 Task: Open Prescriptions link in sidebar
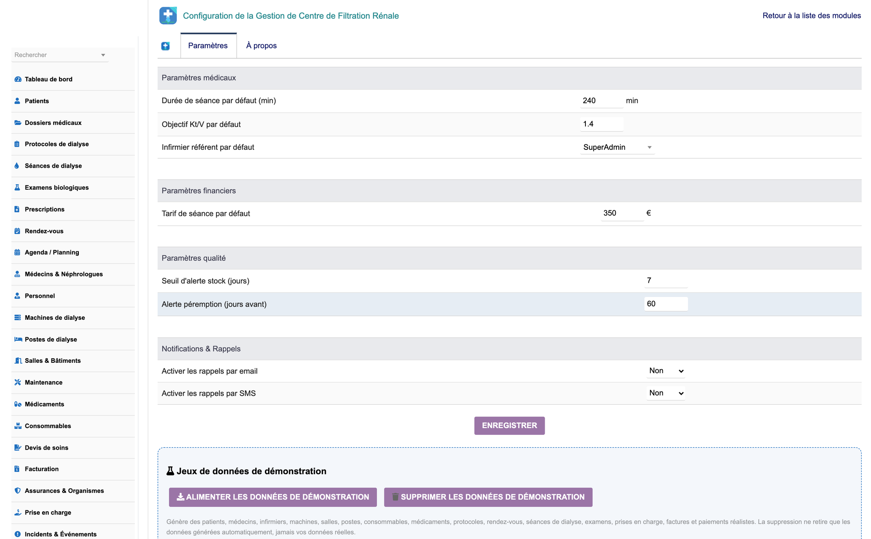click(x=44, y=209)
